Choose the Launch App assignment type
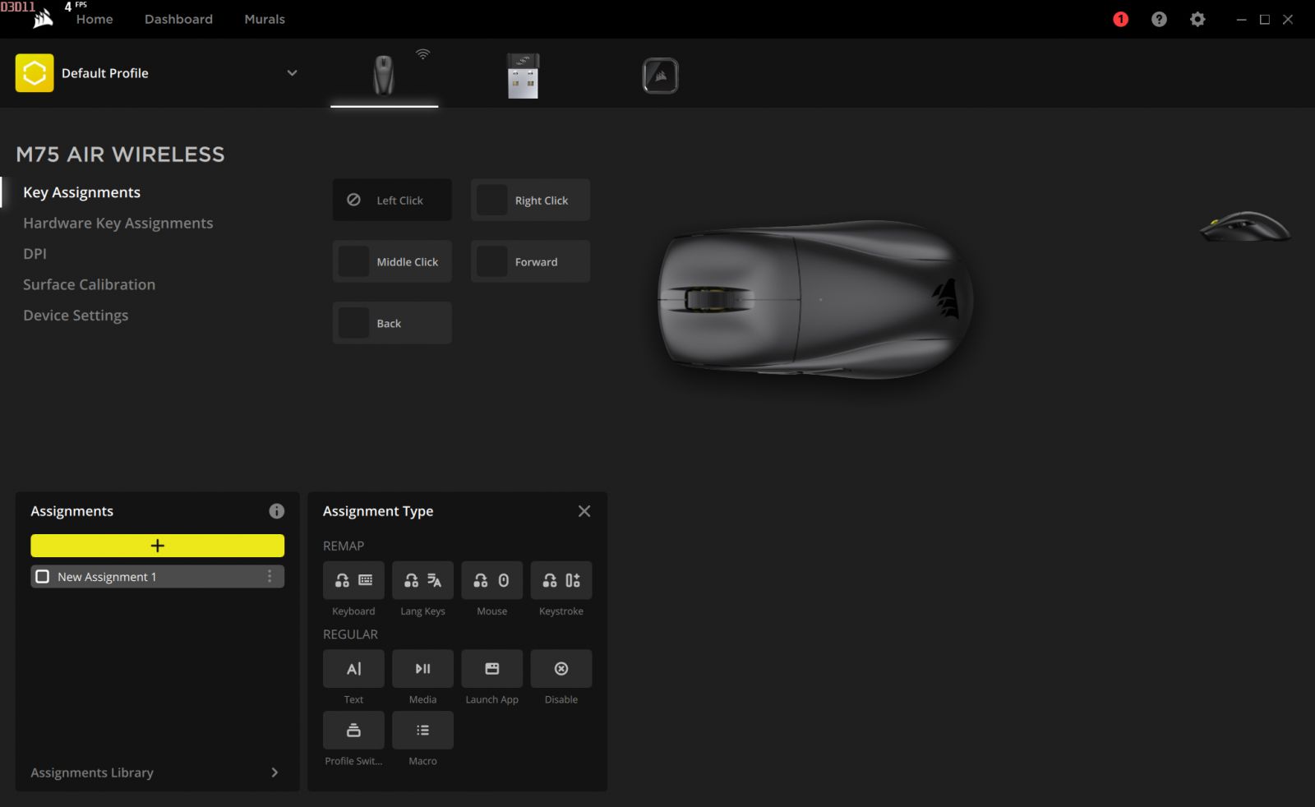1315x807 pixels. coord(491,668)
